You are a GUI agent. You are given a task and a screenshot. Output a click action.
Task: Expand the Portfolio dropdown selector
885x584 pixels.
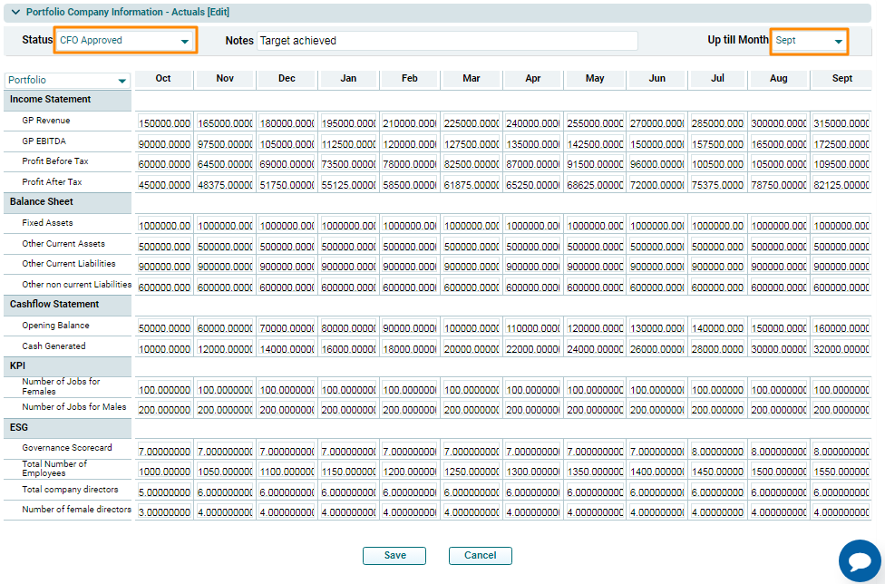(x=68, y=81)
